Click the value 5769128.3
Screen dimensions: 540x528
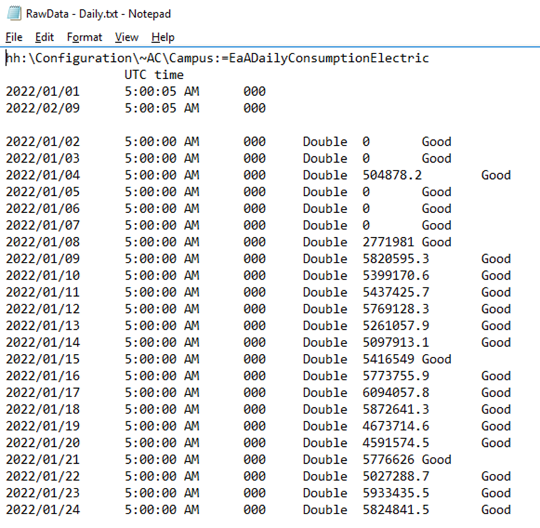(x=396, y=309)
